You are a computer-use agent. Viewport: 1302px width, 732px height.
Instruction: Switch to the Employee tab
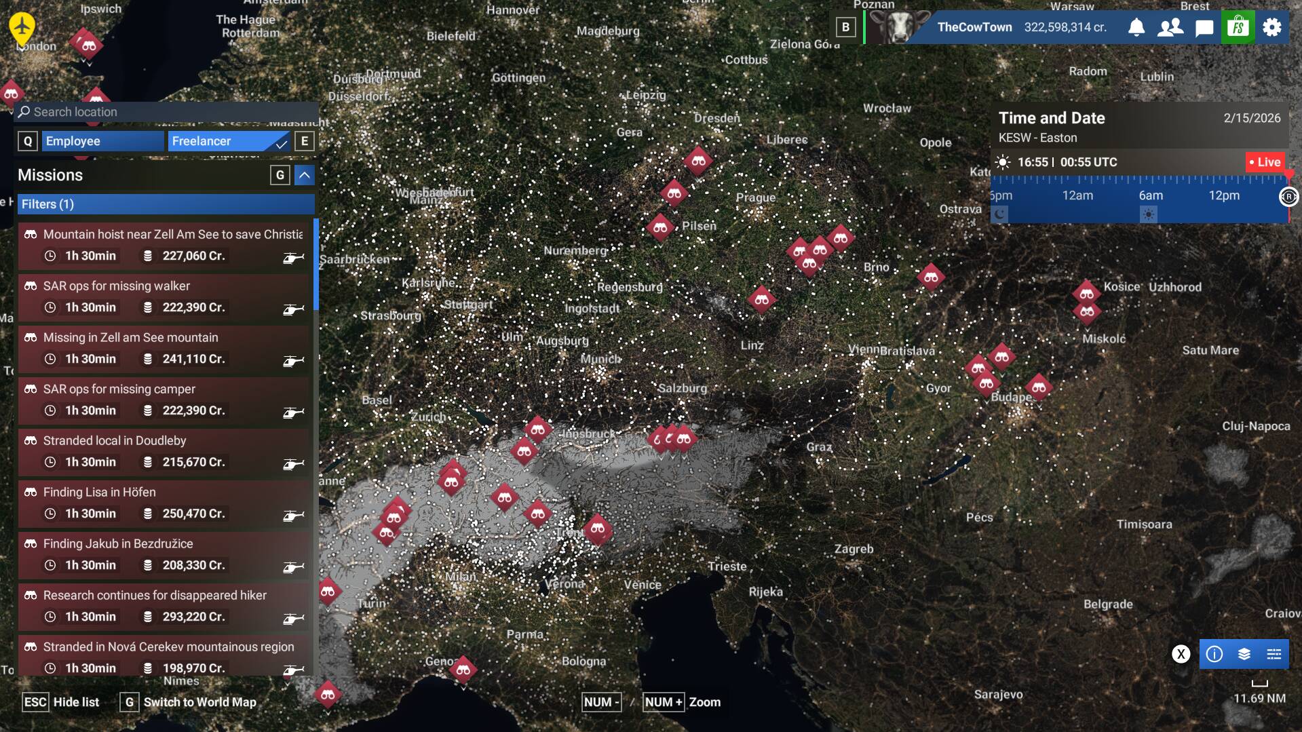tap(103, 141)
